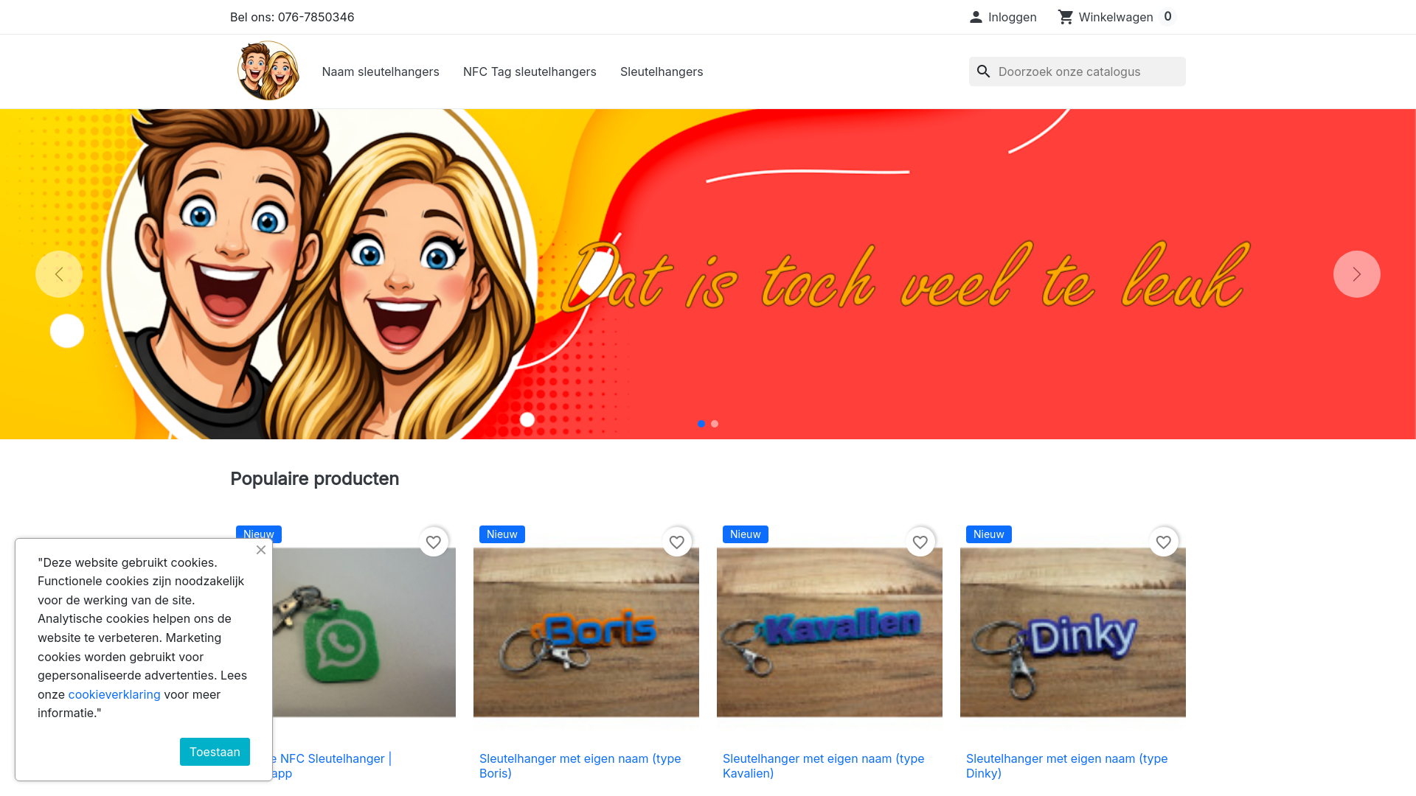Click the shop logo with cartoon couple
Viewport: 1416px width, 796px height.
pos(268,71)
